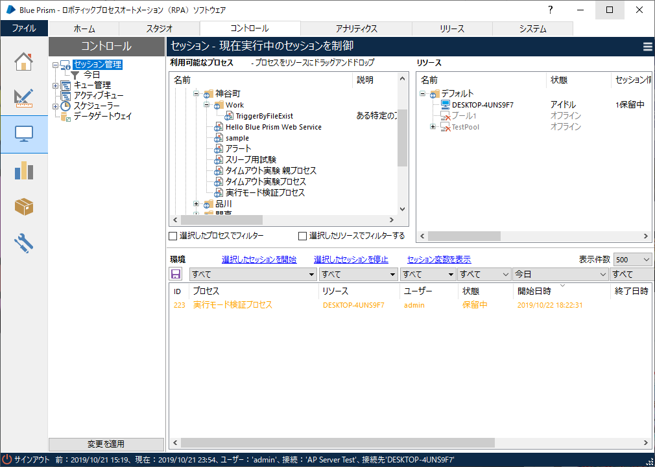Open the process filter すべて dropdown

253,274
